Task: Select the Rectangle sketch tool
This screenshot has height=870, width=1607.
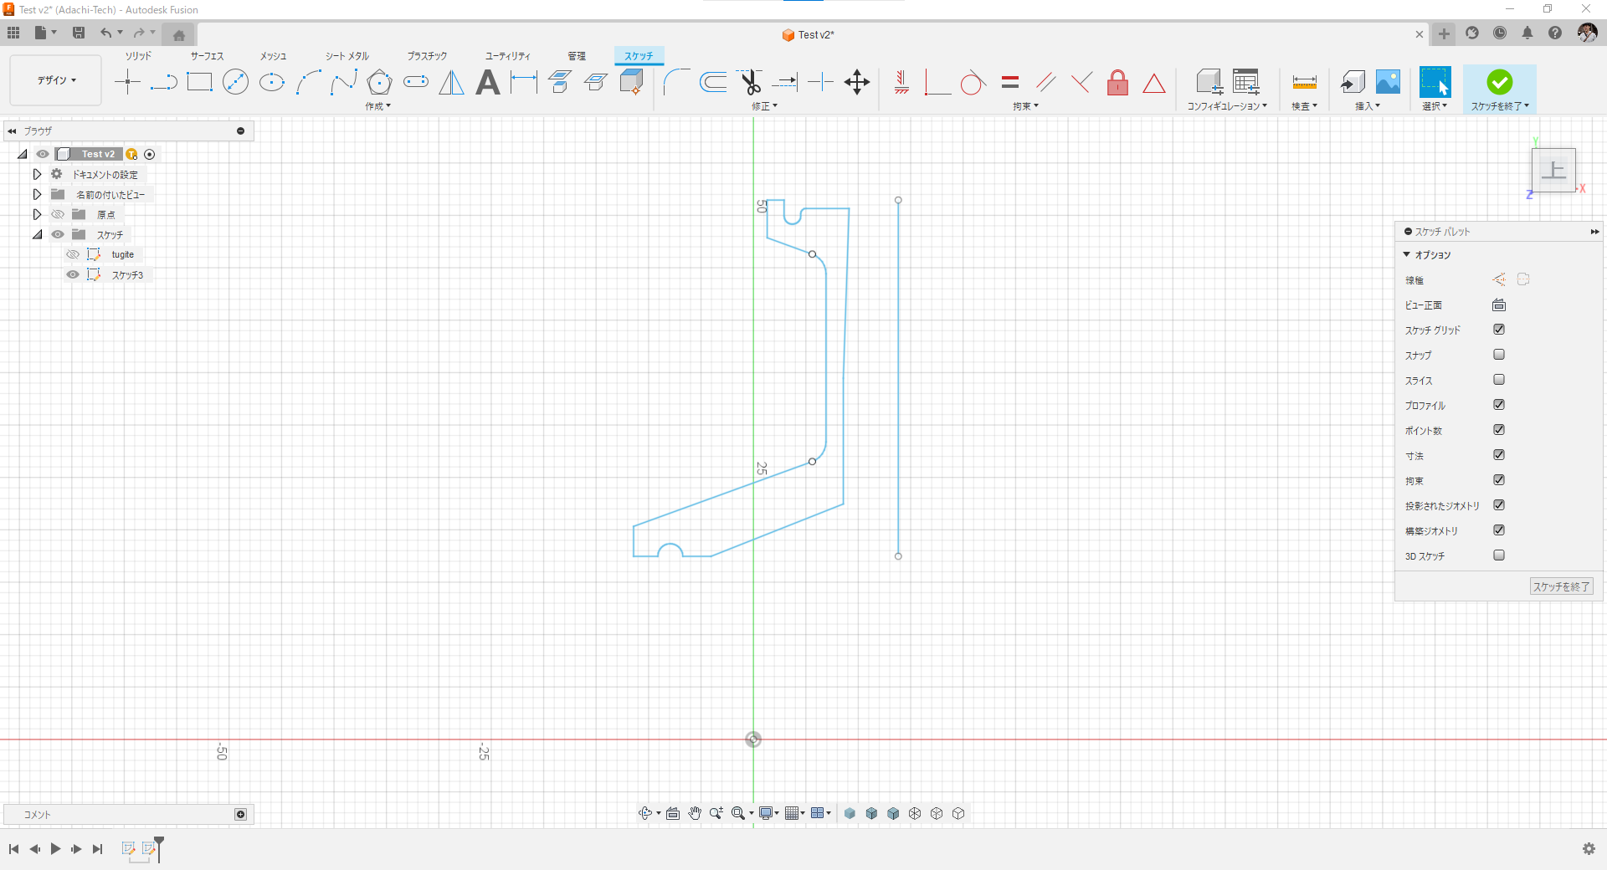Action: [200, 82]
